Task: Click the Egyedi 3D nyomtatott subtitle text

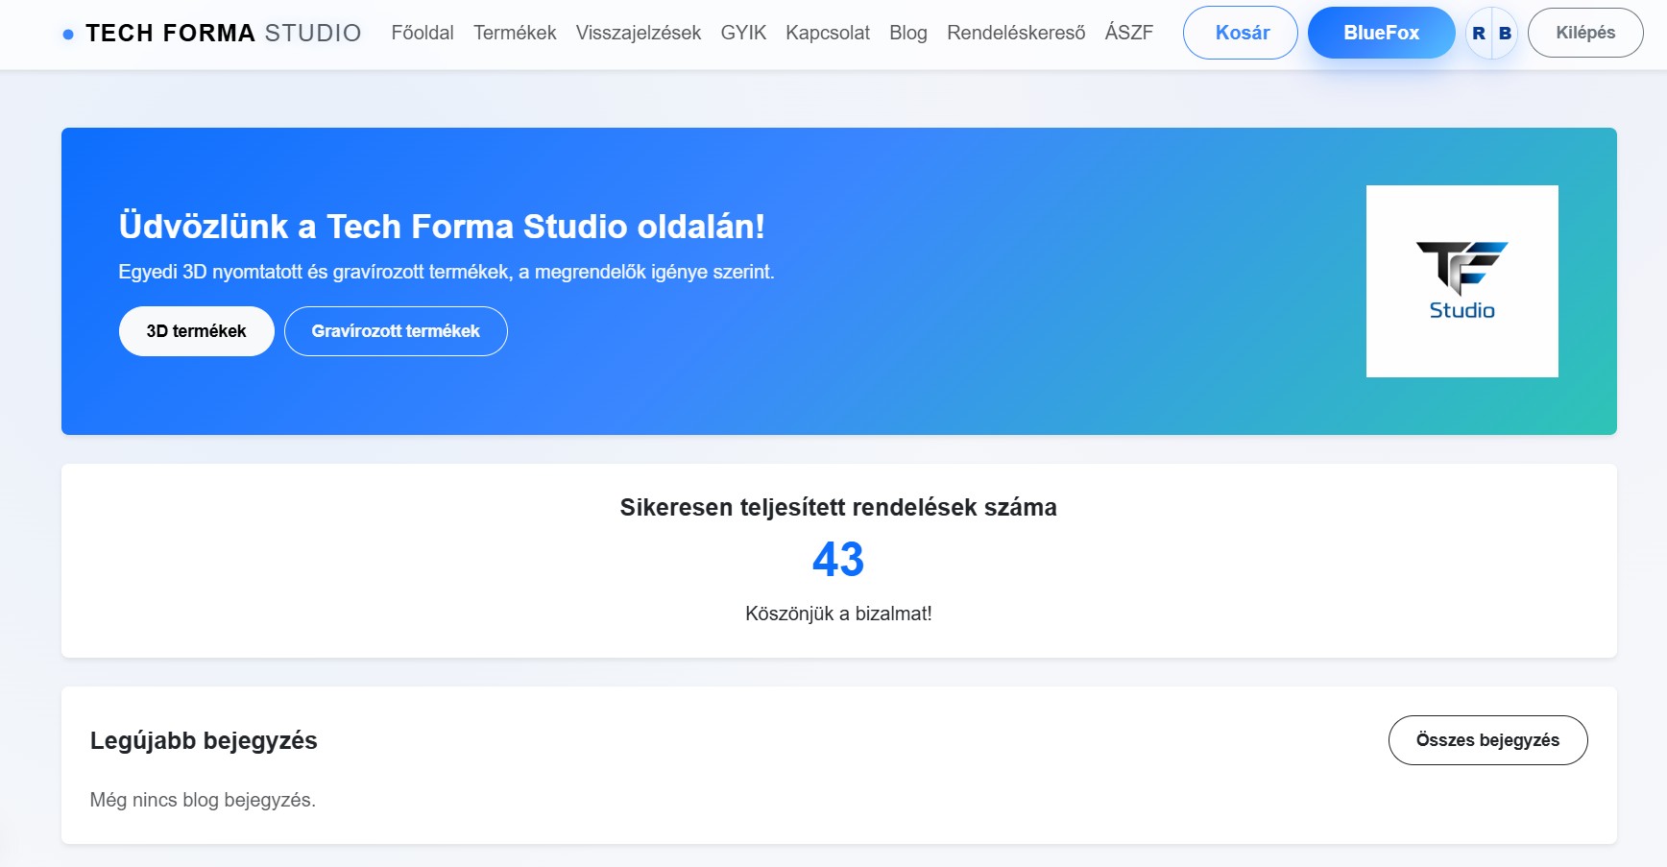Action: (x=447, y=272)
